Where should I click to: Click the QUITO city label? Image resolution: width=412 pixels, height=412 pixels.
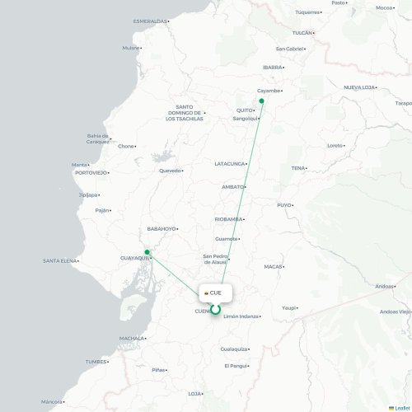244,110
